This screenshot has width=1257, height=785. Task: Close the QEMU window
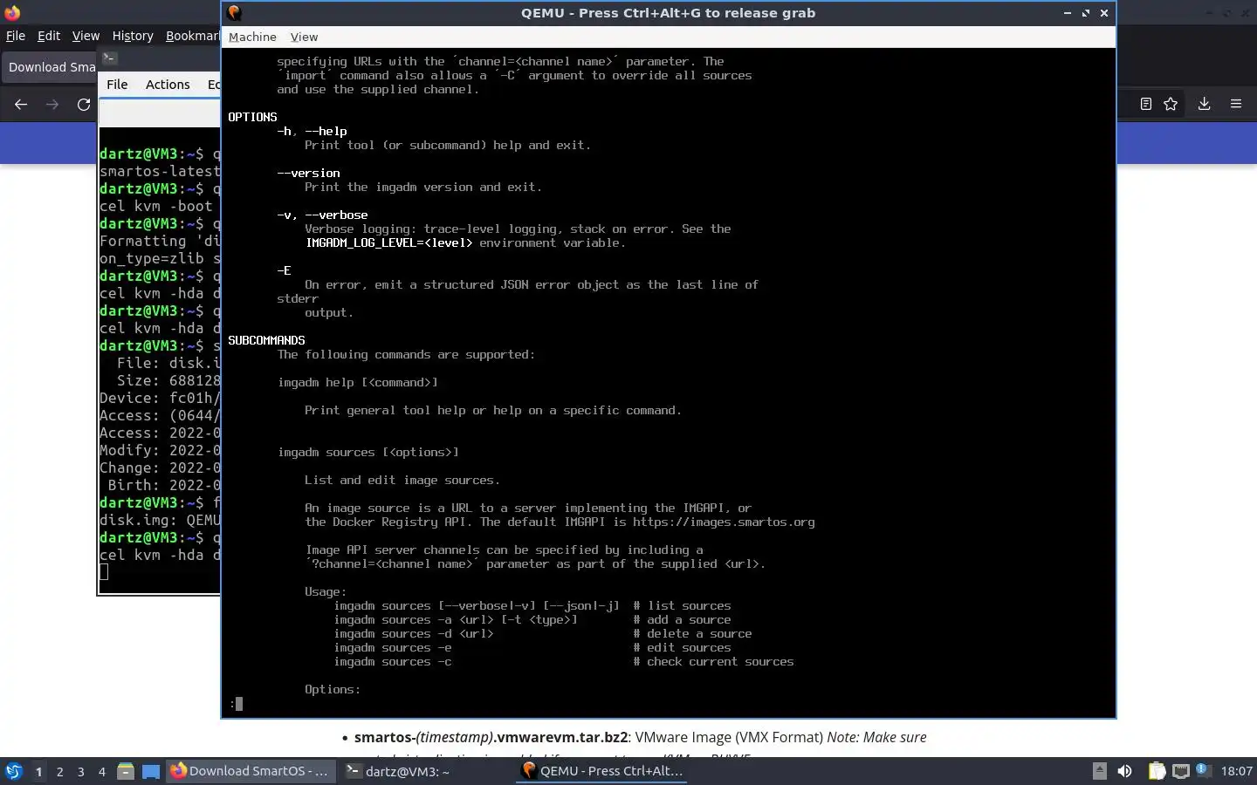coord(1104,13)
